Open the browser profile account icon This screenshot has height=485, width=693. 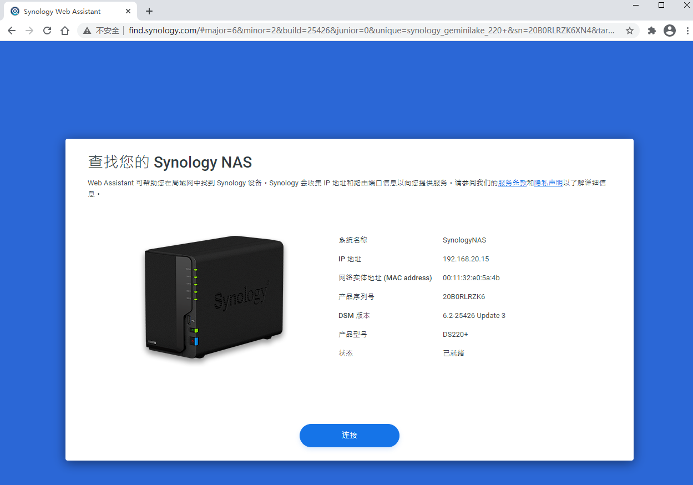(x=670, y=31)
